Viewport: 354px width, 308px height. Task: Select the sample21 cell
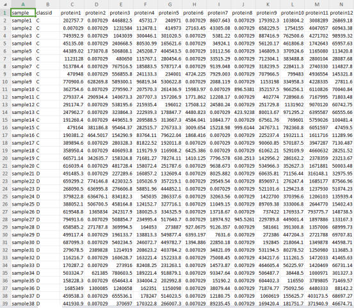coord(23,174)
